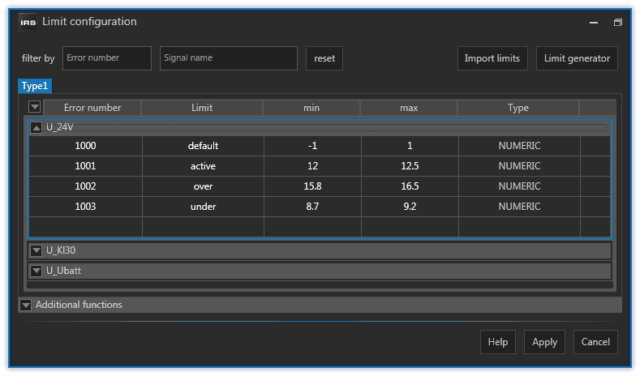Select the max value 12.5 cell
The height and width of the screenshot is (376, 640).
tap(410, 166)
